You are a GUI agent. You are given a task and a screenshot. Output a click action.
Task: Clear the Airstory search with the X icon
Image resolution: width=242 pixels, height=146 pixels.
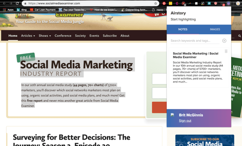tap(224, 41)
